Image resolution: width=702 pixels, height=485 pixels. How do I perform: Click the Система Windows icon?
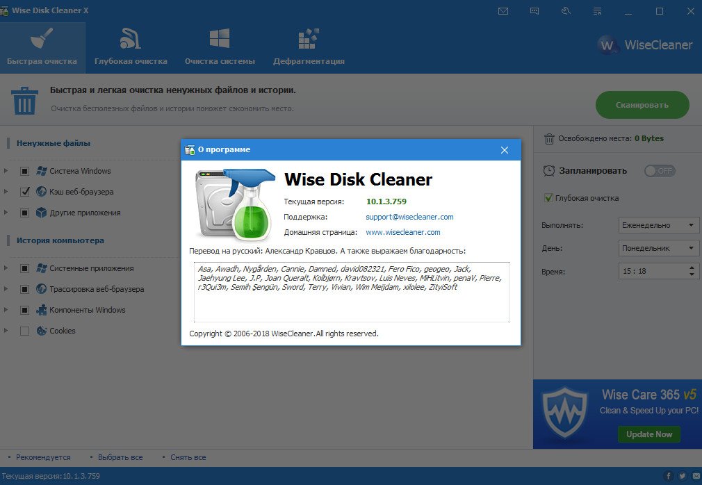click(42, 171)
